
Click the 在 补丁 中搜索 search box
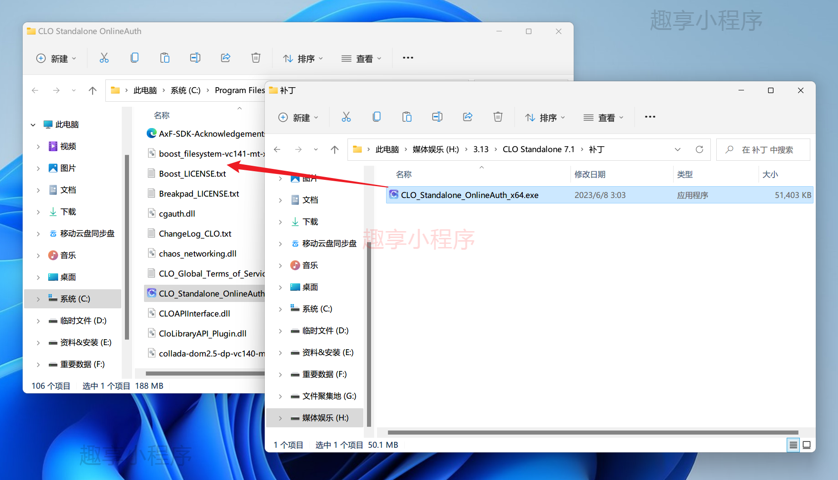pyautogui.click(x=763, y=149)
